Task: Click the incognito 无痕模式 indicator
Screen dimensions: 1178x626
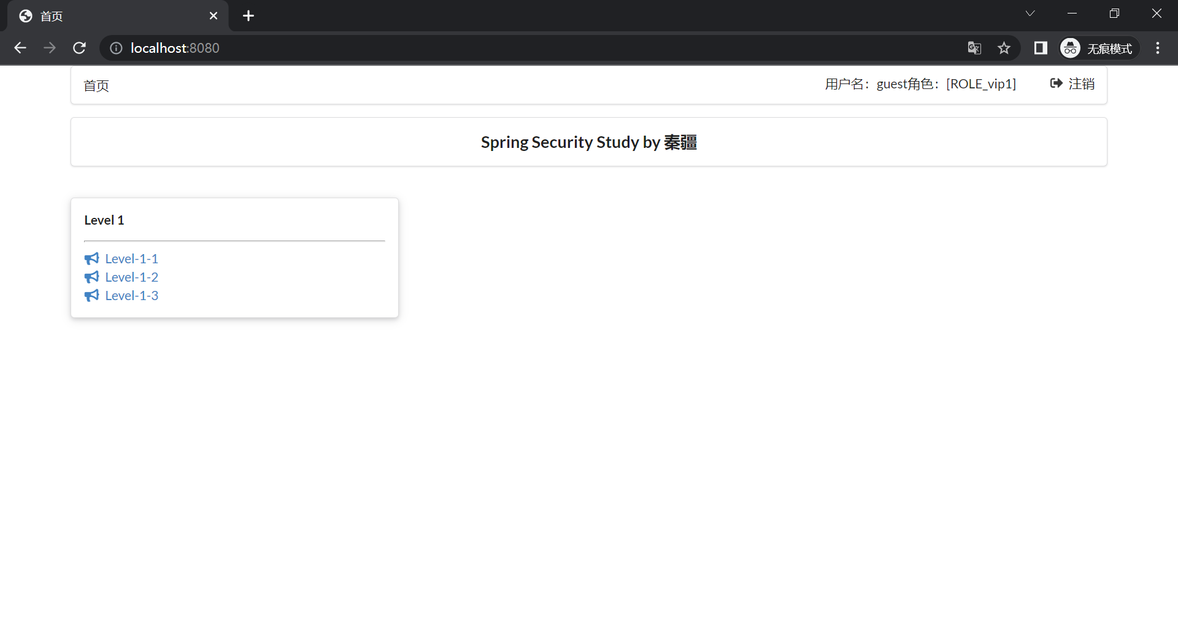Action: pyautogui.click(x=1098, y=48)
